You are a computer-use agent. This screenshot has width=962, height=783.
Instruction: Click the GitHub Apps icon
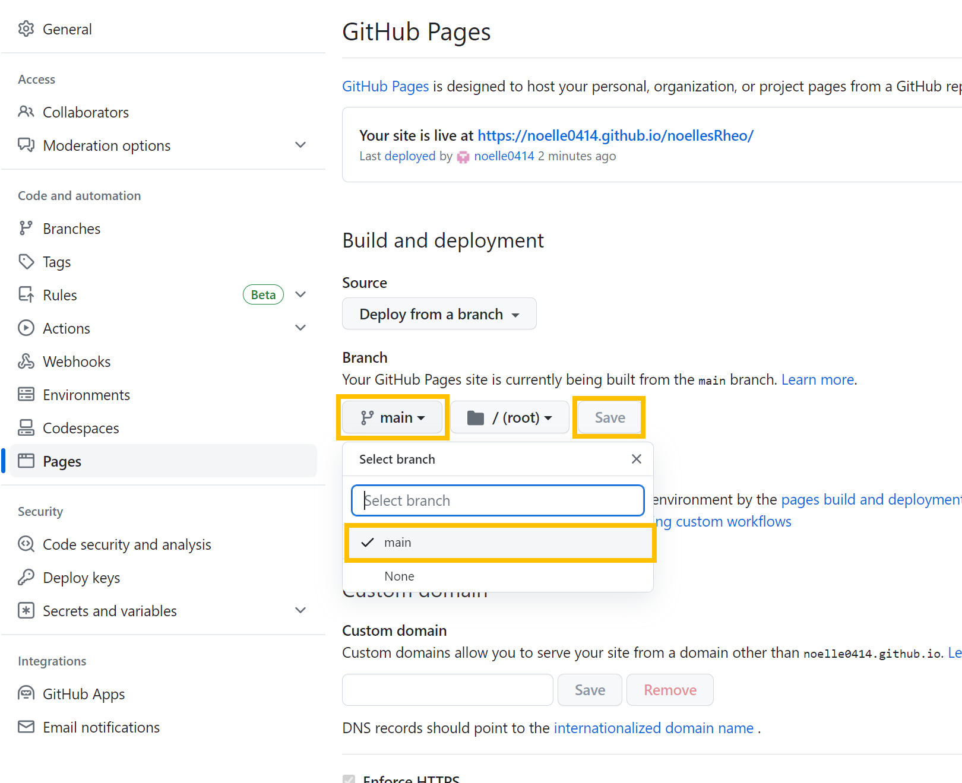coord(26,693)
